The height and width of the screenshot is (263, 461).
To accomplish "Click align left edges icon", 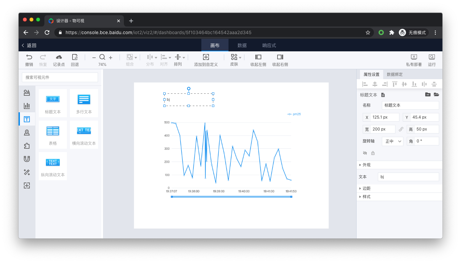I will 365,84.
